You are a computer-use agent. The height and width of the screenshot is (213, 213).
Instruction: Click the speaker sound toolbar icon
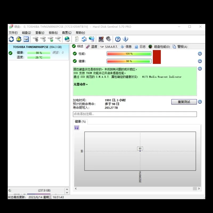pos(108,39)
